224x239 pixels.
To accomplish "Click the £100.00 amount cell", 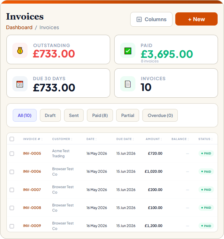I will 155,207.
